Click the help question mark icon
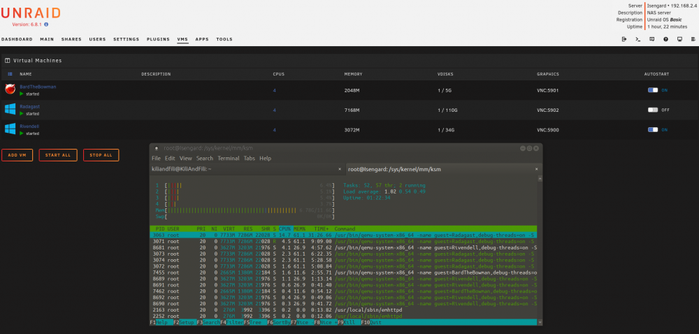Screen dimensions: 699x334 tap(665, 39)
